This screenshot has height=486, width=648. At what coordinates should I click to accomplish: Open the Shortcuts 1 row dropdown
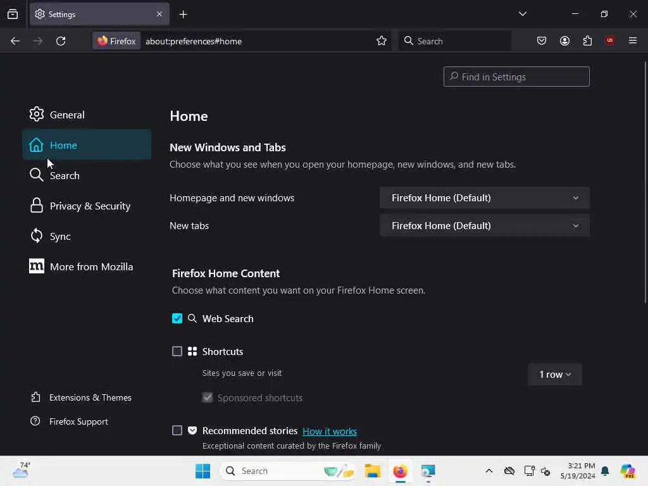554,375
